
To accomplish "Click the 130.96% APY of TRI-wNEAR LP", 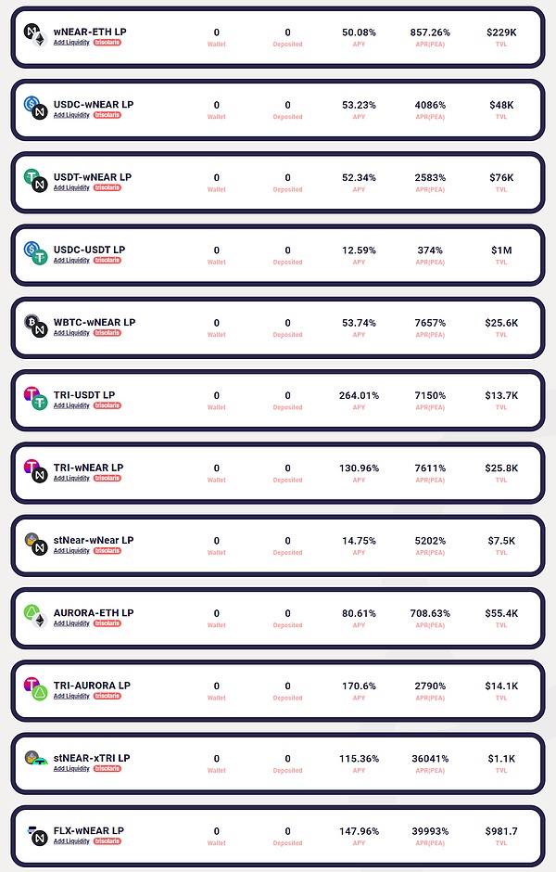I will [359, 468].
